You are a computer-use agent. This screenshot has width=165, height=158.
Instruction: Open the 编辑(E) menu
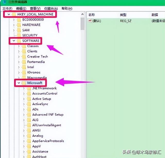pos(21,9)
